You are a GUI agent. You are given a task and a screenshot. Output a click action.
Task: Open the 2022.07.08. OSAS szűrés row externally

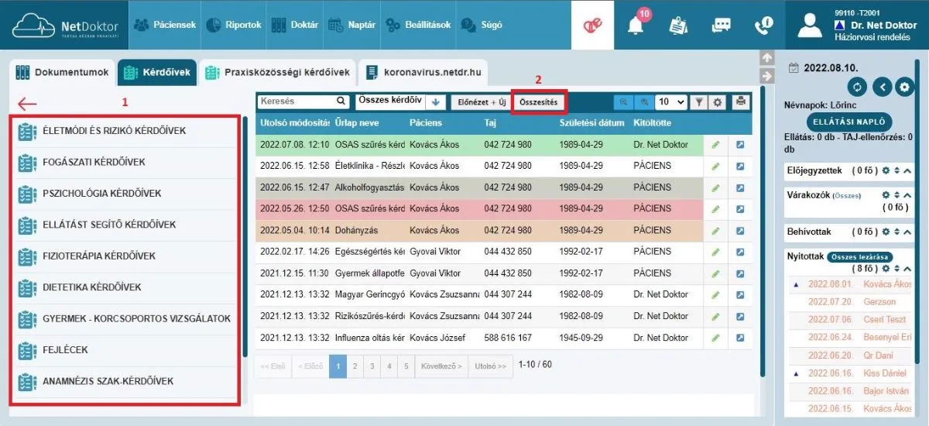(739, 144)
